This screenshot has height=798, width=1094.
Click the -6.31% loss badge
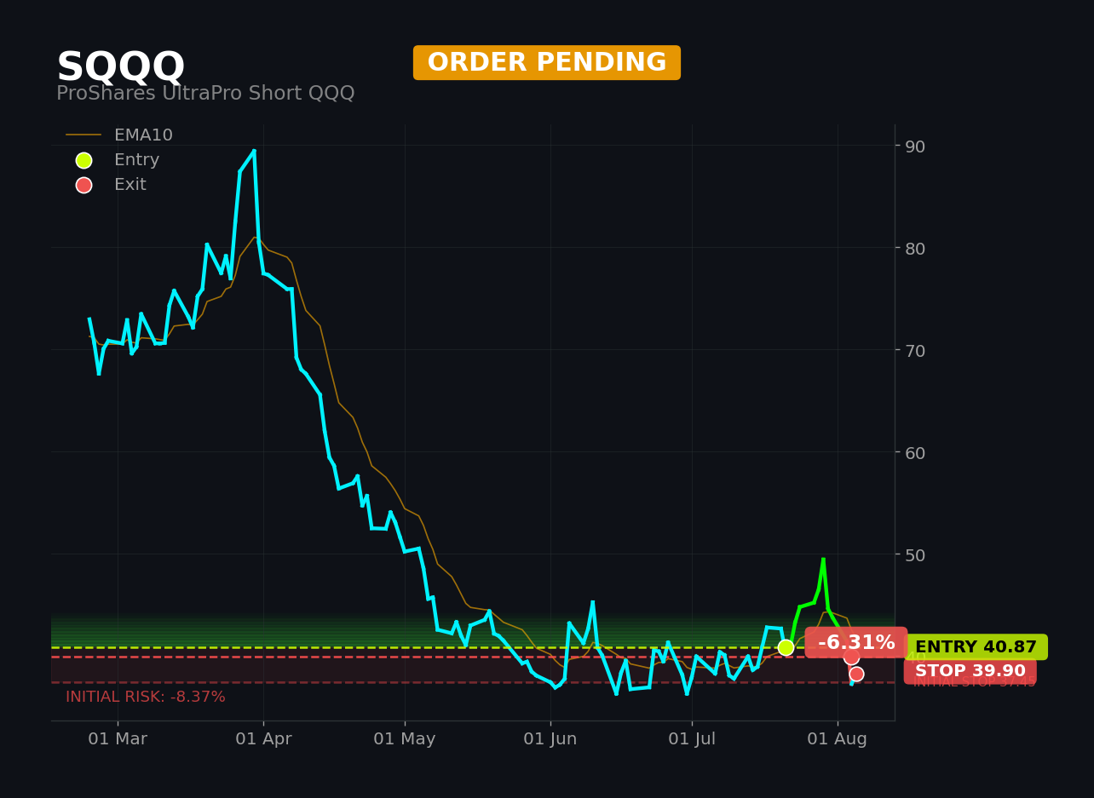click(x=856, y=643)
